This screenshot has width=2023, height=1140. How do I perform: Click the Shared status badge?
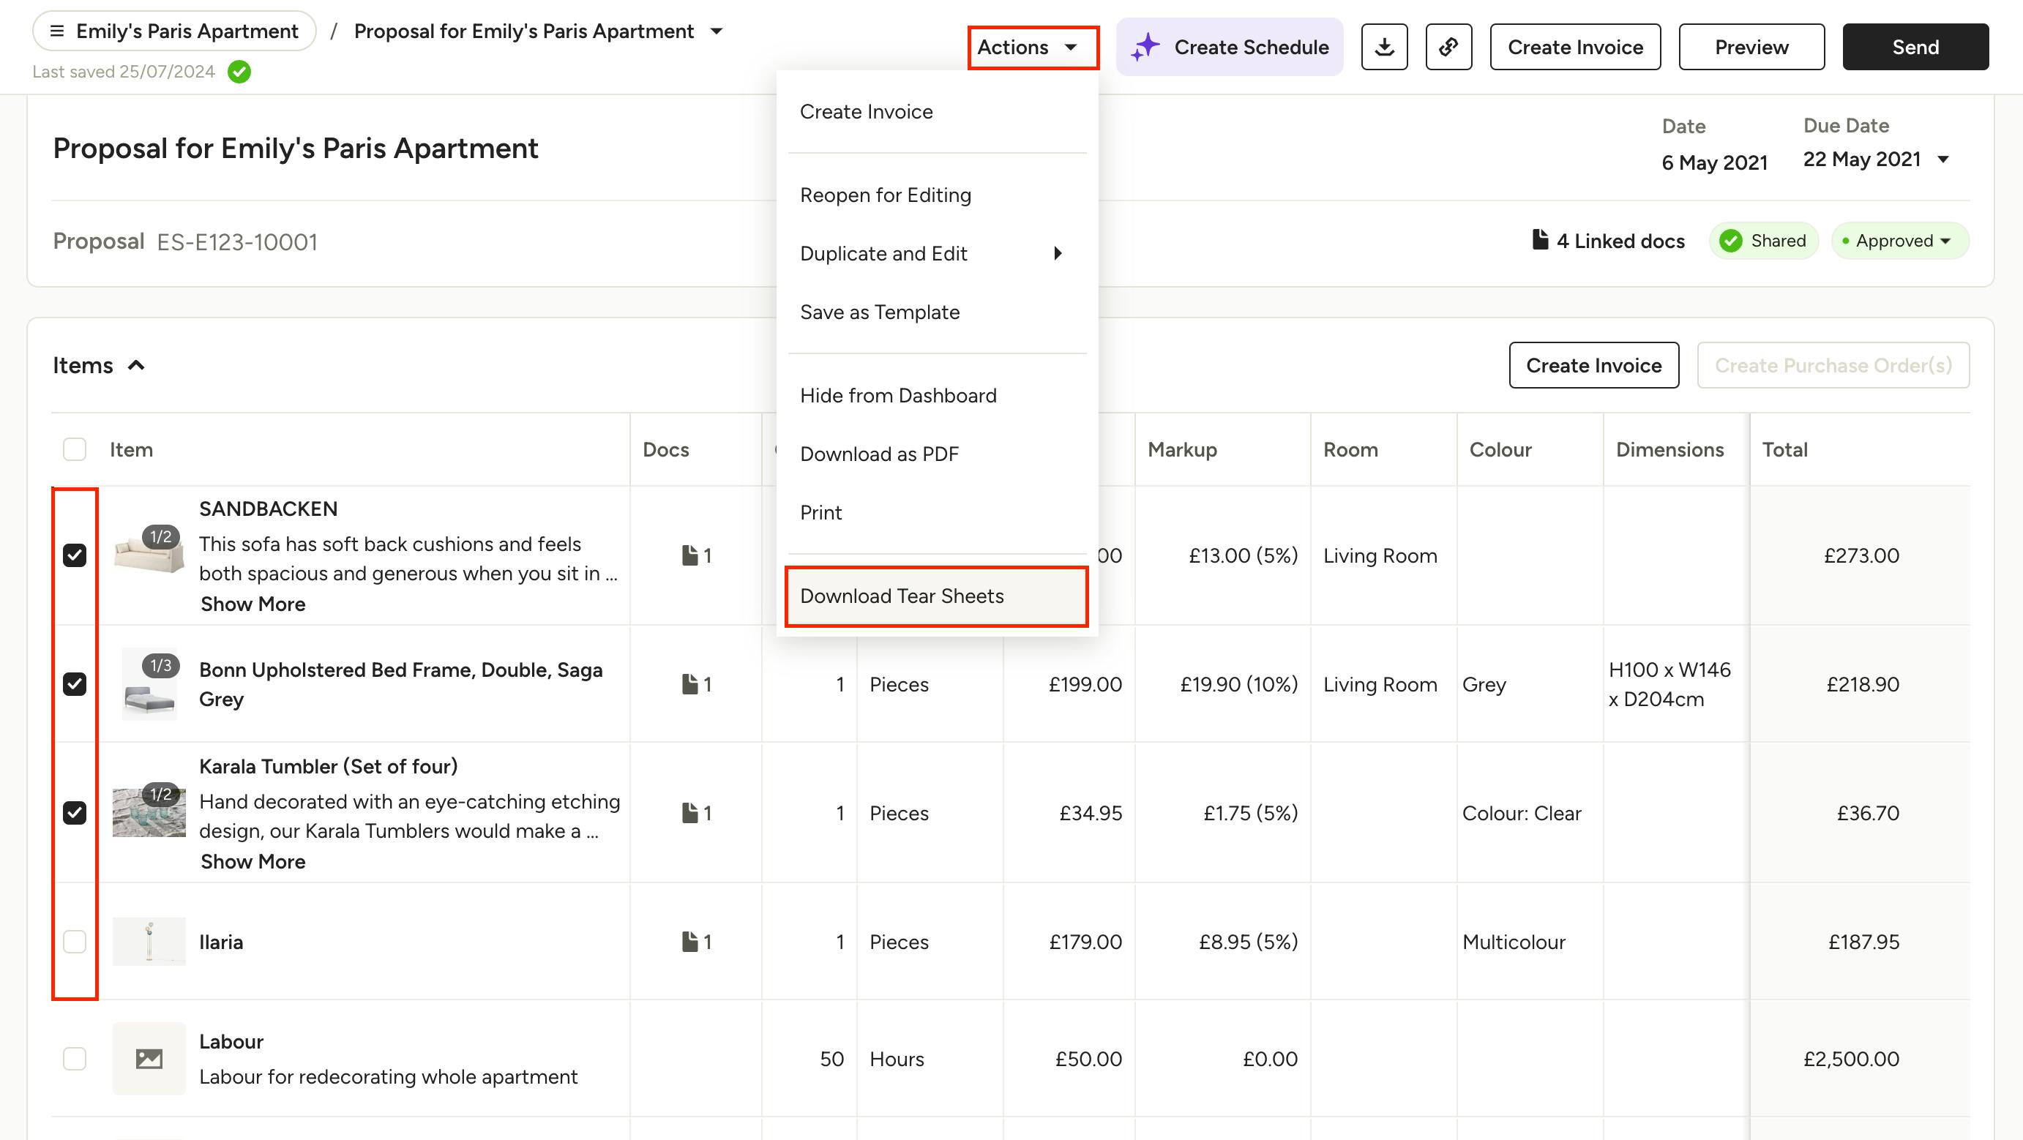tap(1763, 240)
